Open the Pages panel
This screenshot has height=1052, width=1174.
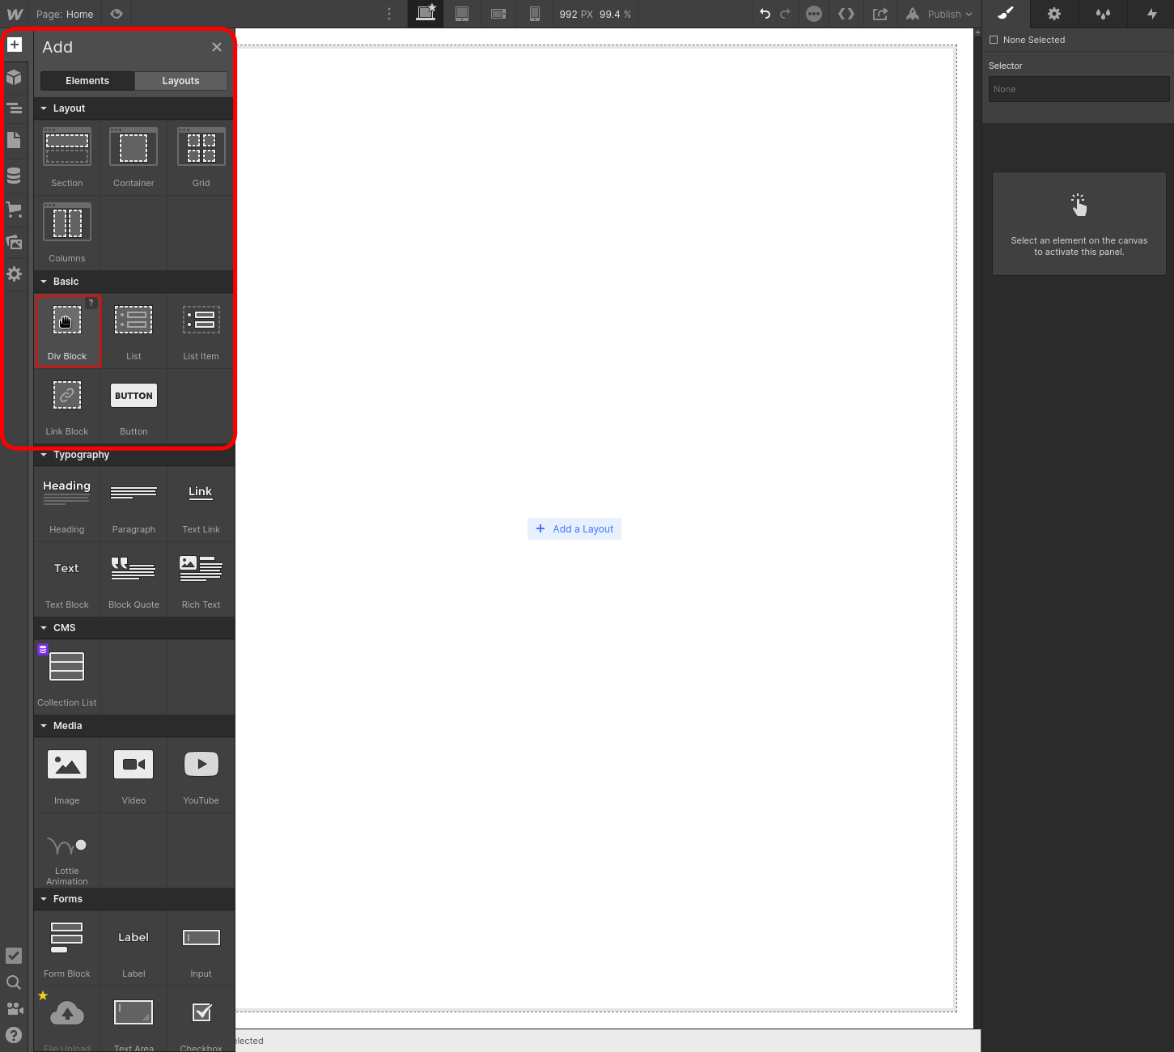15,140
